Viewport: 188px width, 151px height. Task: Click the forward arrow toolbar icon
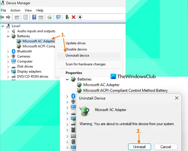(8, 17)
